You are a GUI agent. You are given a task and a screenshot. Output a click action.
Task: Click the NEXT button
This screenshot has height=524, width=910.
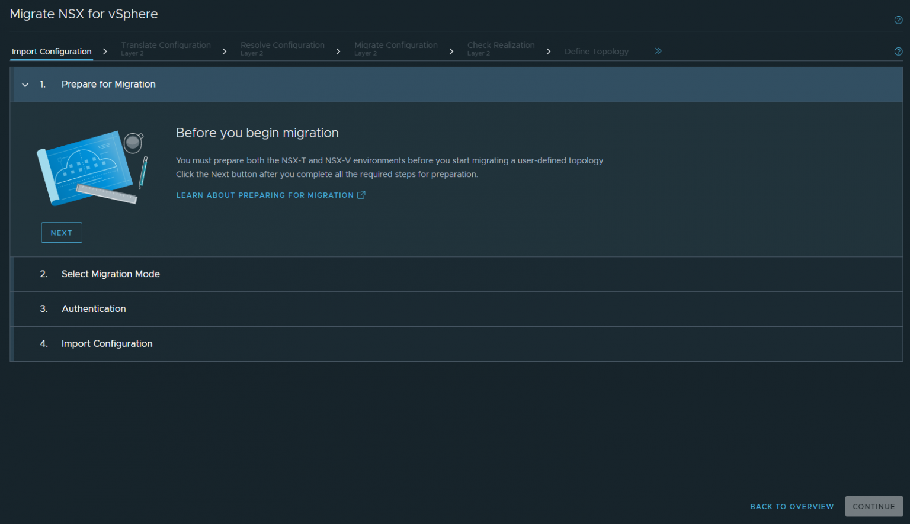coord(61,232)
